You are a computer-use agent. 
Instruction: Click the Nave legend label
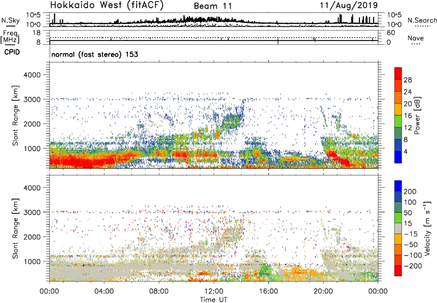coord(415,38)
